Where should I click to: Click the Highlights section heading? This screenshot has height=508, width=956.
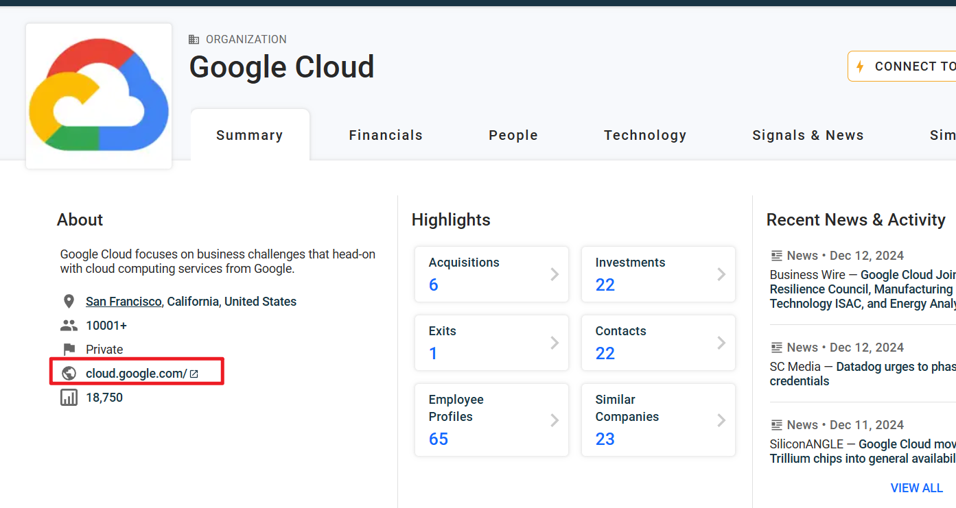451,220
